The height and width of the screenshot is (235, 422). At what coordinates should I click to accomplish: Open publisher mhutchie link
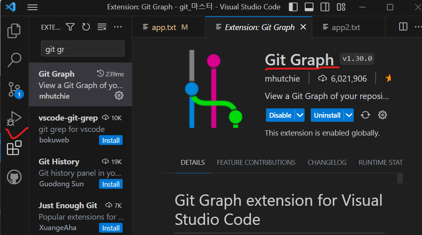pos(282,78)
